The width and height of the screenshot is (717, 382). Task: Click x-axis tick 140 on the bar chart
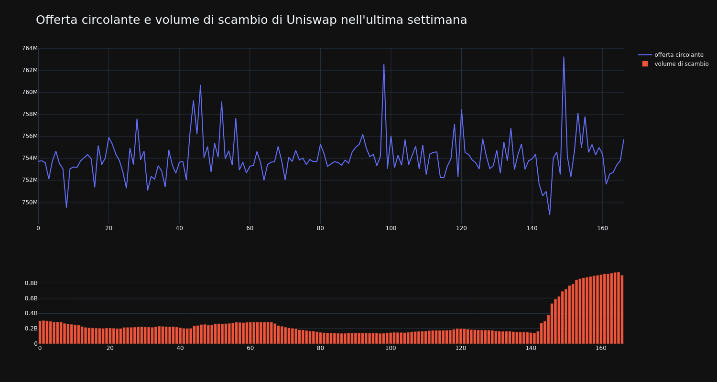[x=531, y=348]
